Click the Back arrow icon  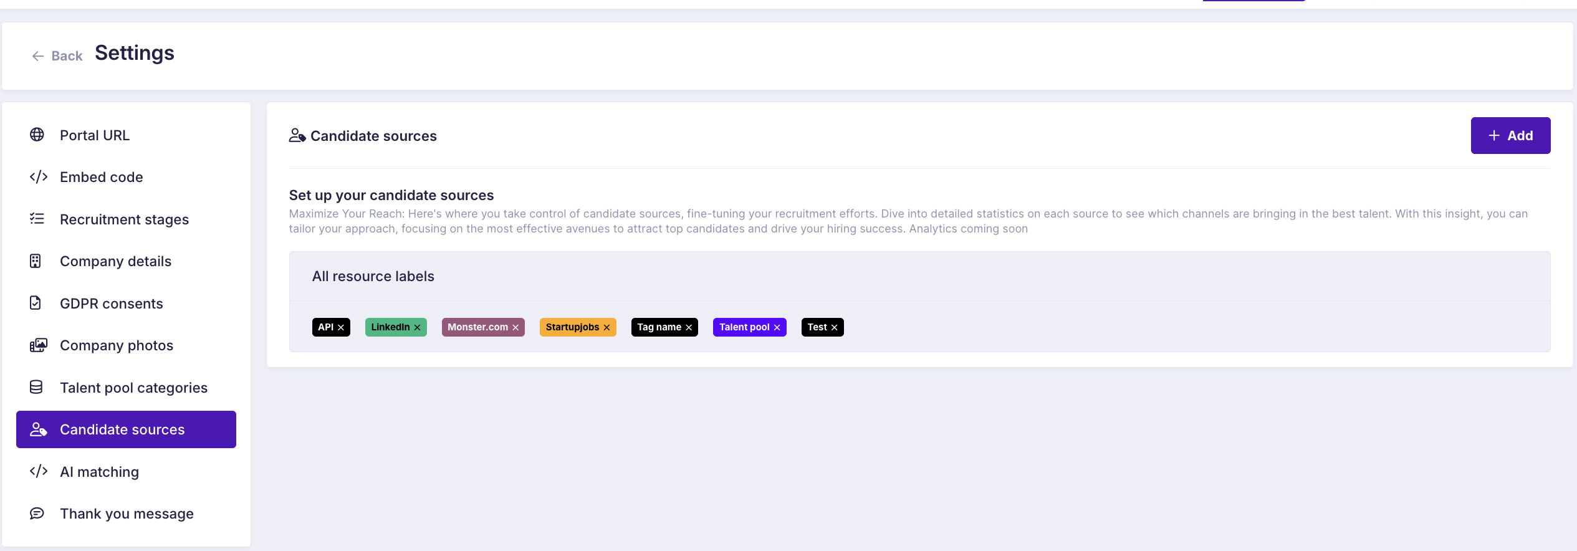(x=38, y=56)
